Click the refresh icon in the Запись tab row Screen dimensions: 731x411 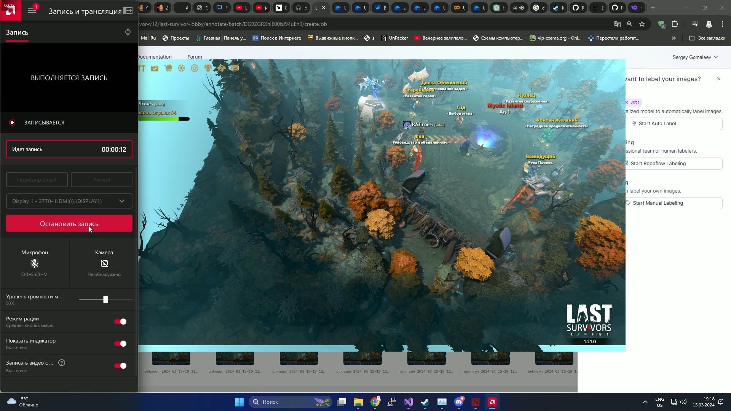pyautogui.click(x=128, y=32)
